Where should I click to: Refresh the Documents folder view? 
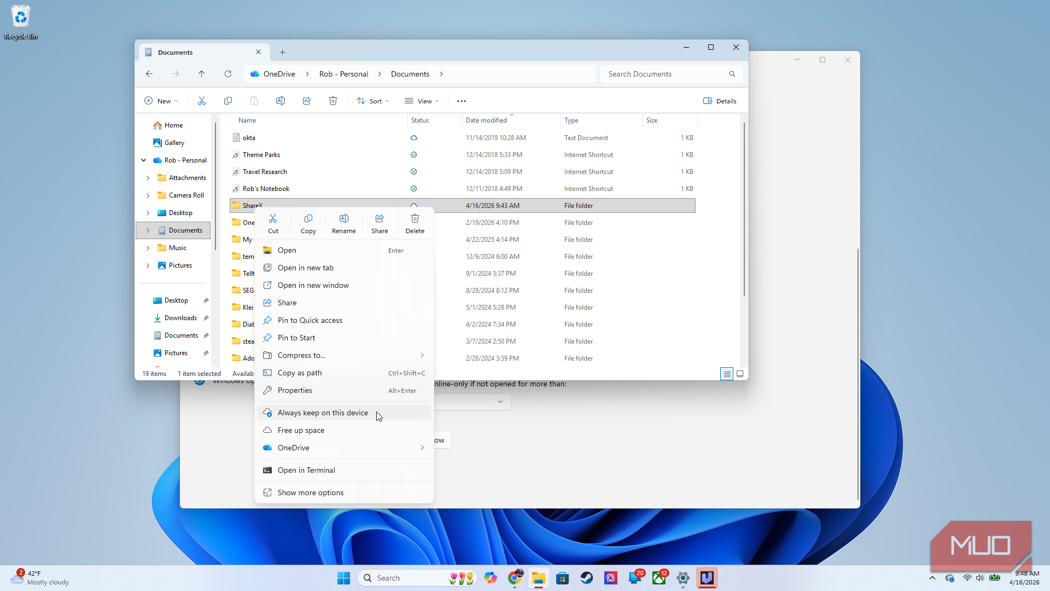228,74
